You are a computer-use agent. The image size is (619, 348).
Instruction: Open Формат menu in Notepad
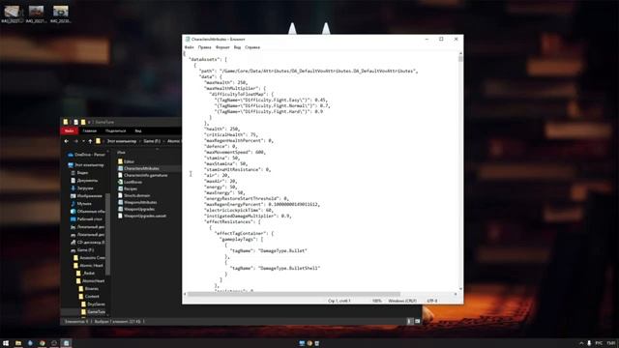click(x=222, y=47)
